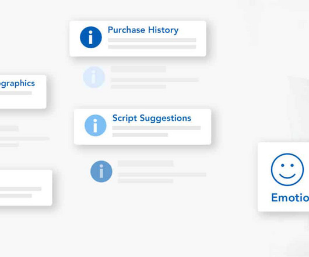Select the partially visible Demographics heading
Image resolution: width=309 pixels, height=257 pixels.
tap(17, 84)
